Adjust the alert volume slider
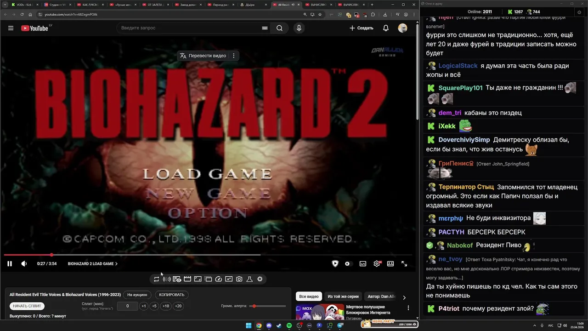This screenshot has height=331, width=588. [267, 306]
